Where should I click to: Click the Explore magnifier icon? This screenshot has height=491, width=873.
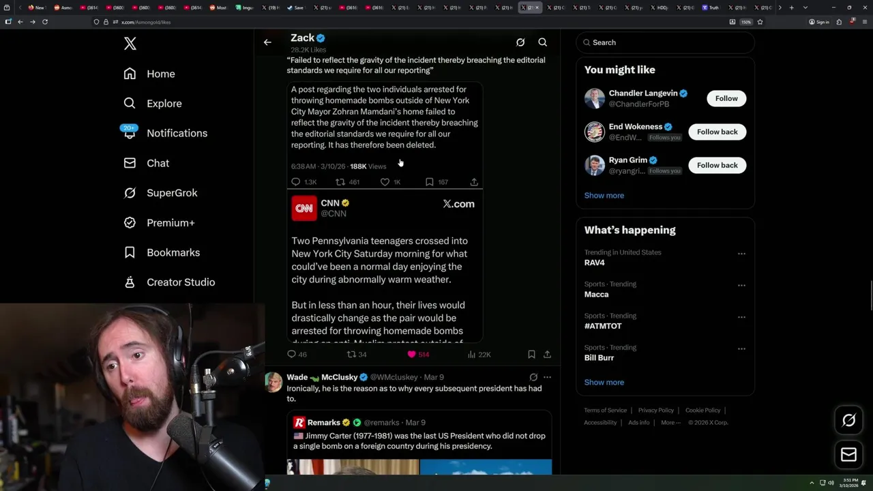pos(130,104)
